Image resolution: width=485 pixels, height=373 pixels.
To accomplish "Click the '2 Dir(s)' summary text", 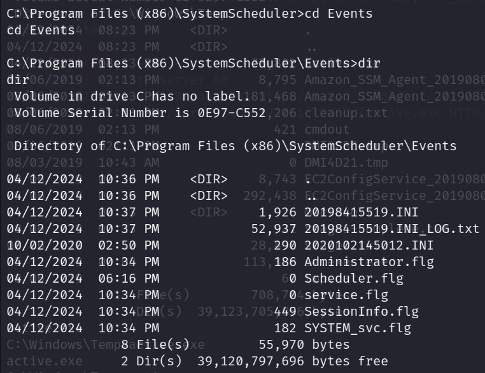I will pyautogui.click(x=151, y=361).
